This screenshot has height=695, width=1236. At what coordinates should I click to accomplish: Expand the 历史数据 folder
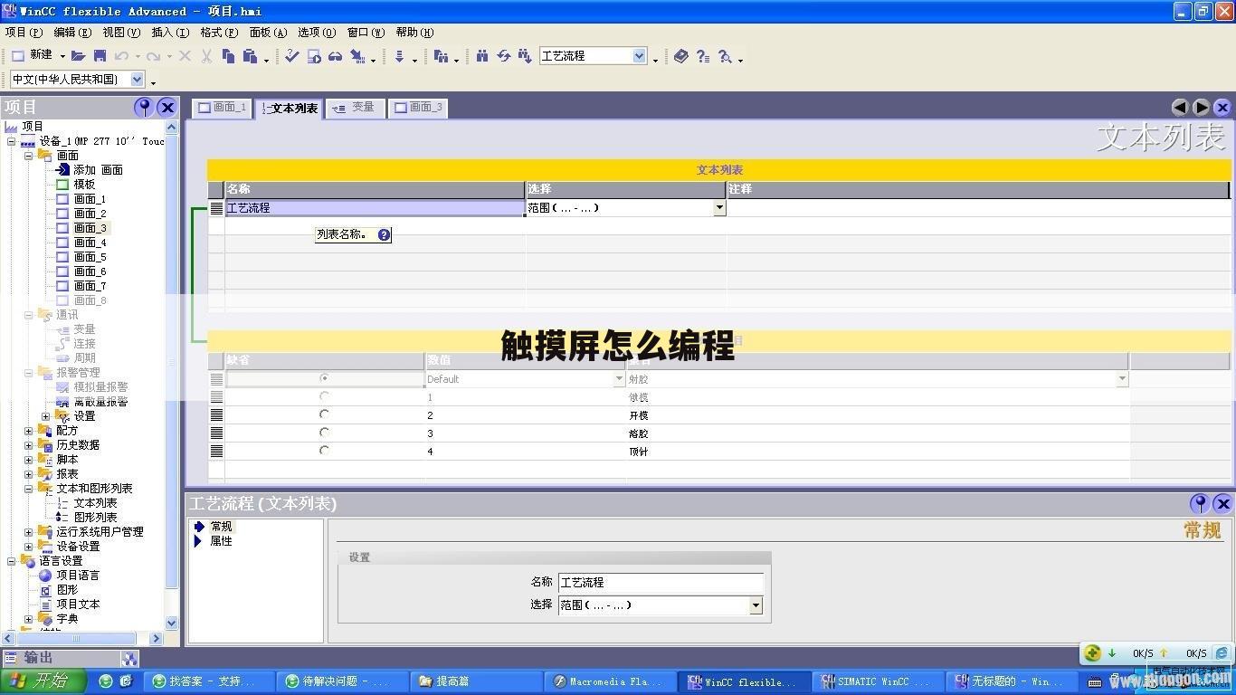pos(29,445)
